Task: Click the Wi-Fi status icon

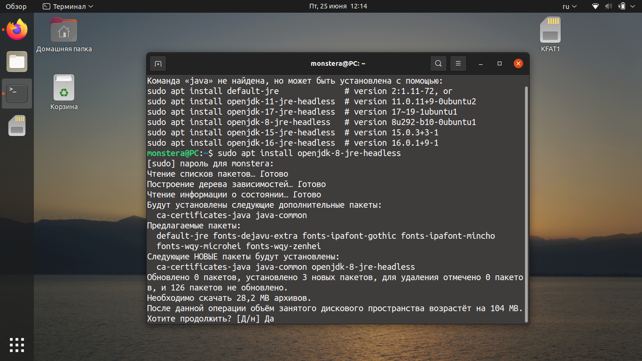Action: [595, 6]
